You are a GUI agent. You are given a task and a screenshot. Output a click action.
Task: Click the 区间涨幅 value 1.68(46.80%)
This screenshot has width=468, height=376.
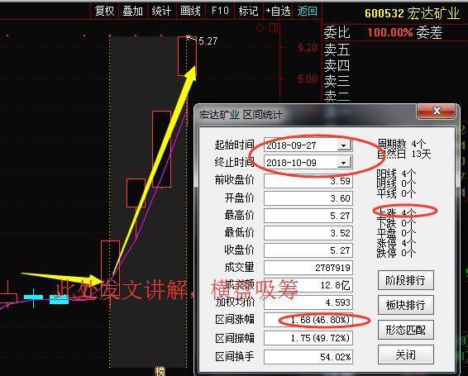coord(308,320)
